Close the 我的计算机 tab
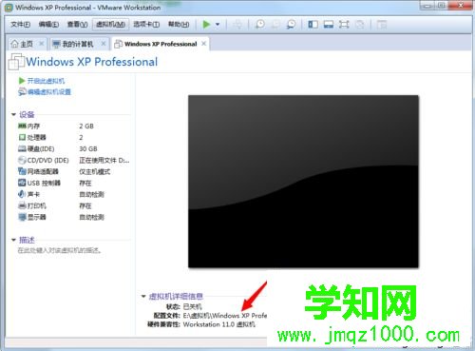 coord(104,44)
